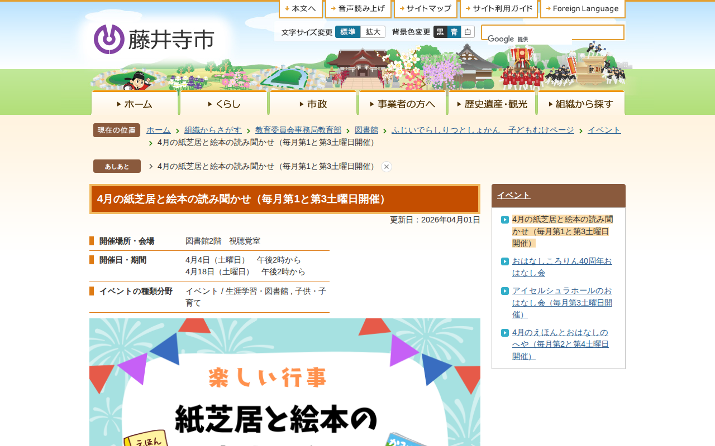This screenshot has height=446, width=715.
Task: Click the category text イベント / 生涯学習・図書館
Action: point(256,297)
